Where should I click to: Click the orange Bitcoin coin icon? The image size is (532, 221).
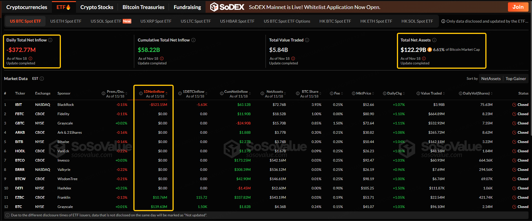point(430,50)
